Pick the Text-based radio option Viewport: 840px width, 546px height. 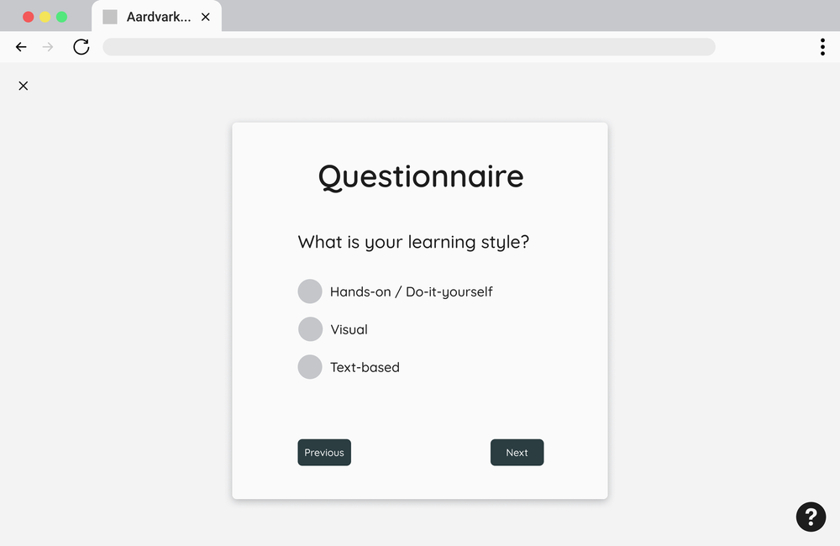[310, 367]
